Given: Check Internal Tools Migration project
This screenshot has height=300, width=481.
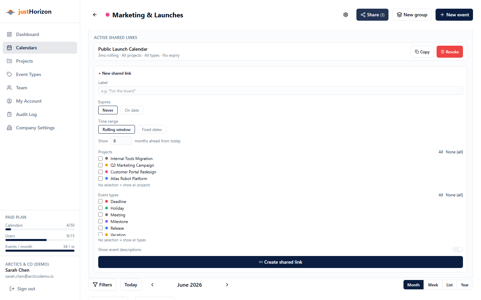Looking at the screenshot, I should [x=100, y=159].
